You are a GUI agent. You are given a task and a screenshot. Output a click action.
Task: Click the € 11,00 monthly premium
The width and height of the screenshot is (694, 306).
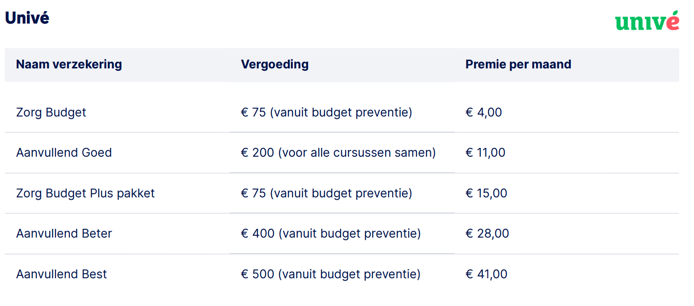tap(486, 153)
